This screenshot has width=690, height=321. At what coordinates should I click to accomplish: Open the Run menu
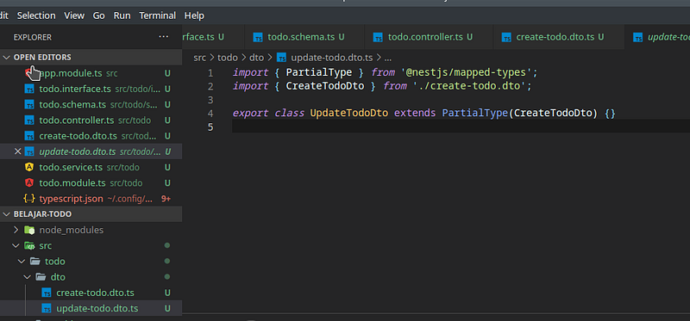pyautogui.click(x=122, y=15)
